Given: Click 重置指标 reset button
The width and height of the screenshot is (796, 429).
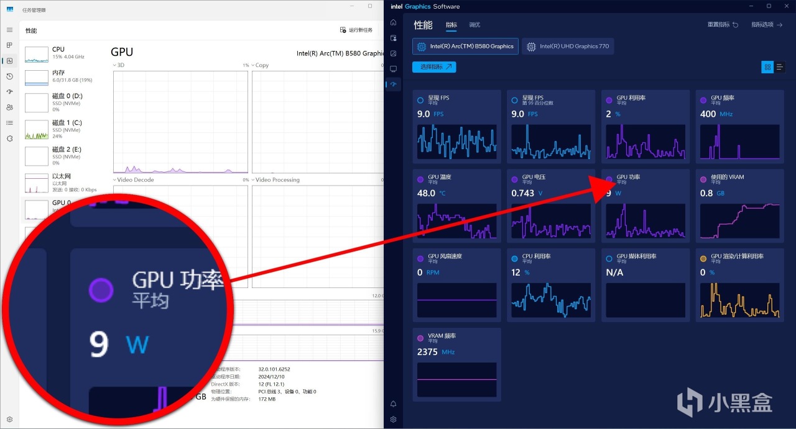Looking at the screenshot, I should coord(723,25).
